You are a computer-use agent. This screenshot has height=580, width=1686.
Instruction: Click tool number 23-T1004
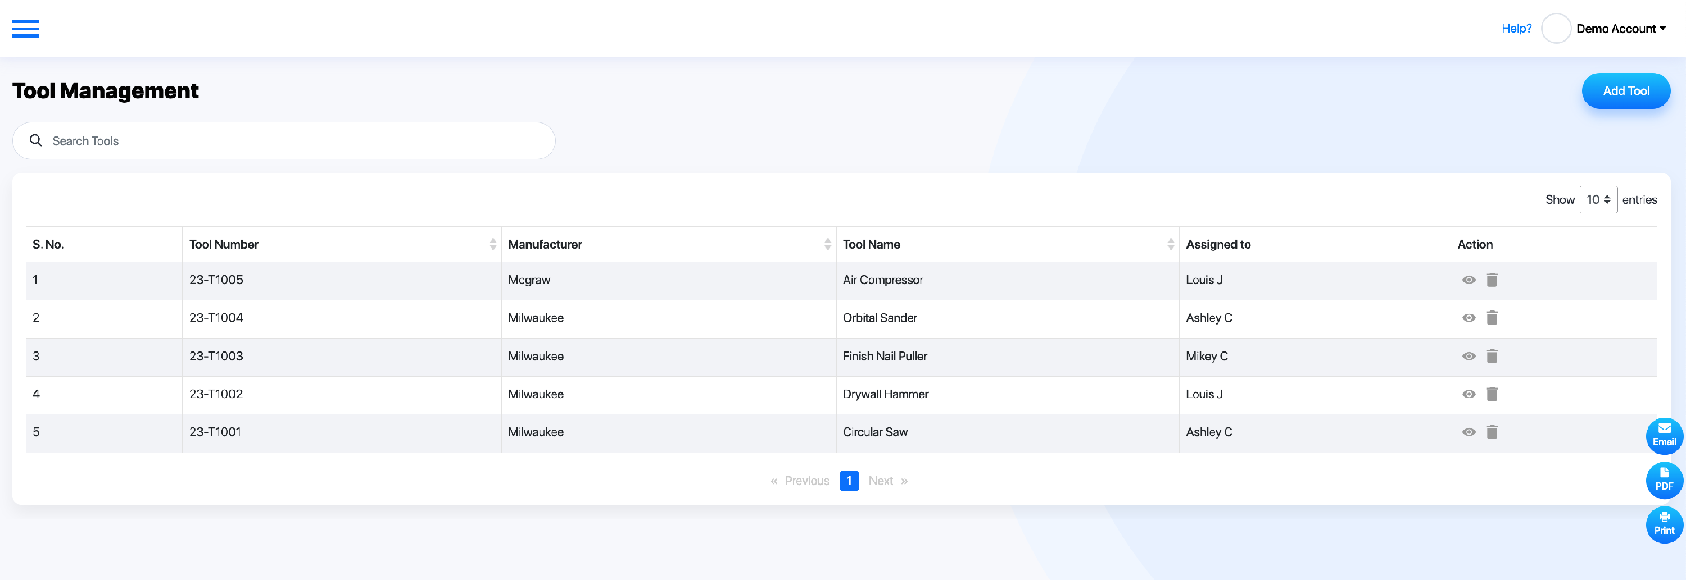[216, 318]
